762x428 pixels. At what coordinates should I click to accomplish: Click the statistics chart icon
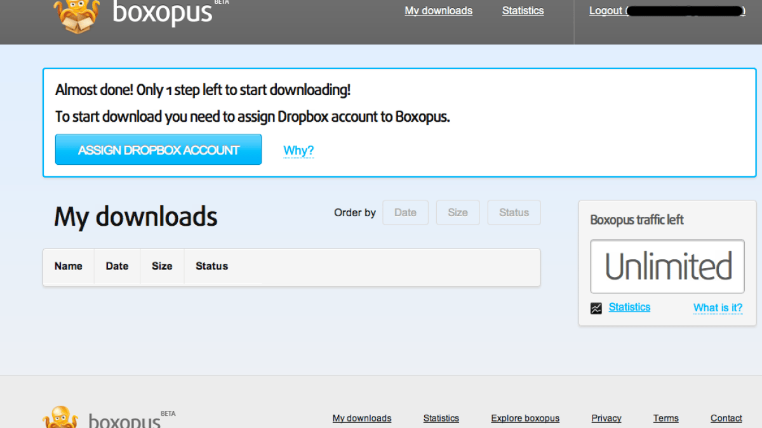pyautogui.click(x=596, y=309)
